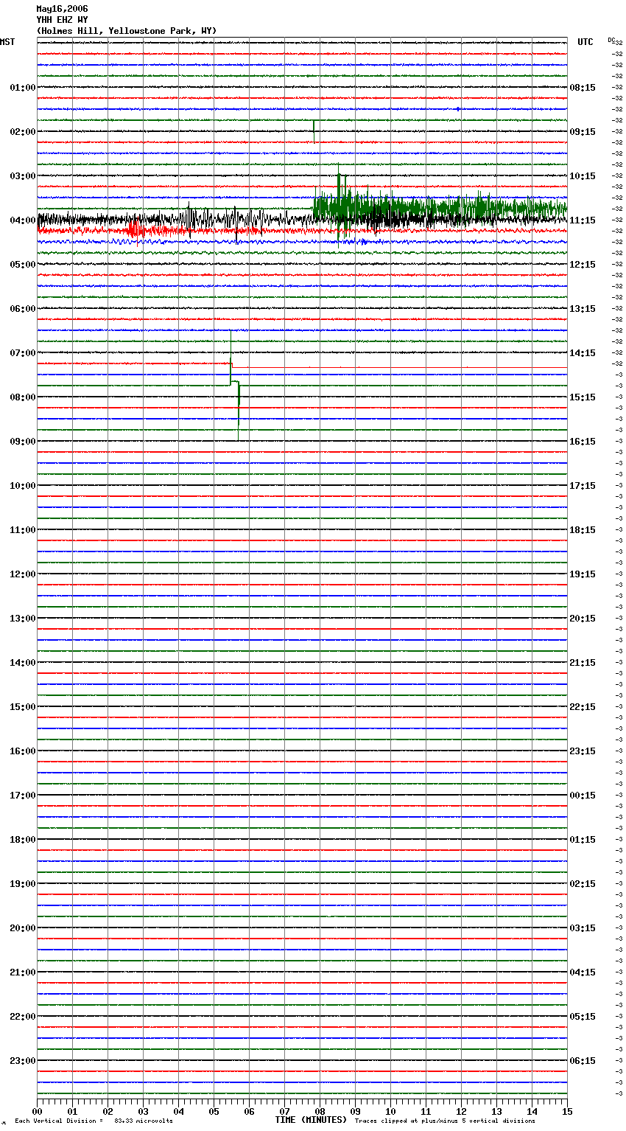Click the 12:15 UTC time label
The width and height of the screenshot is (626, 1131).
pyautogui.click(x=583, y=265)
